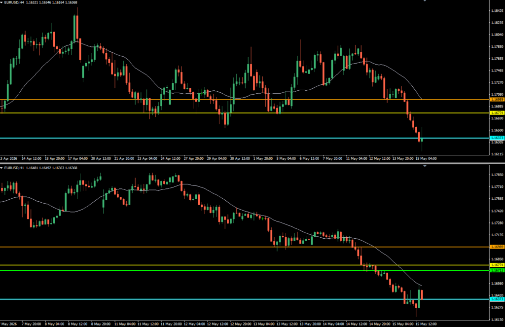Click the last green candle on H4 chart

pos(422,139)
